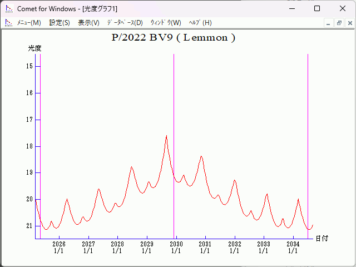Screen dimensions: 356x267
Task: Close the inner 光度グラフ1 child window
Action: coord(349,23)
